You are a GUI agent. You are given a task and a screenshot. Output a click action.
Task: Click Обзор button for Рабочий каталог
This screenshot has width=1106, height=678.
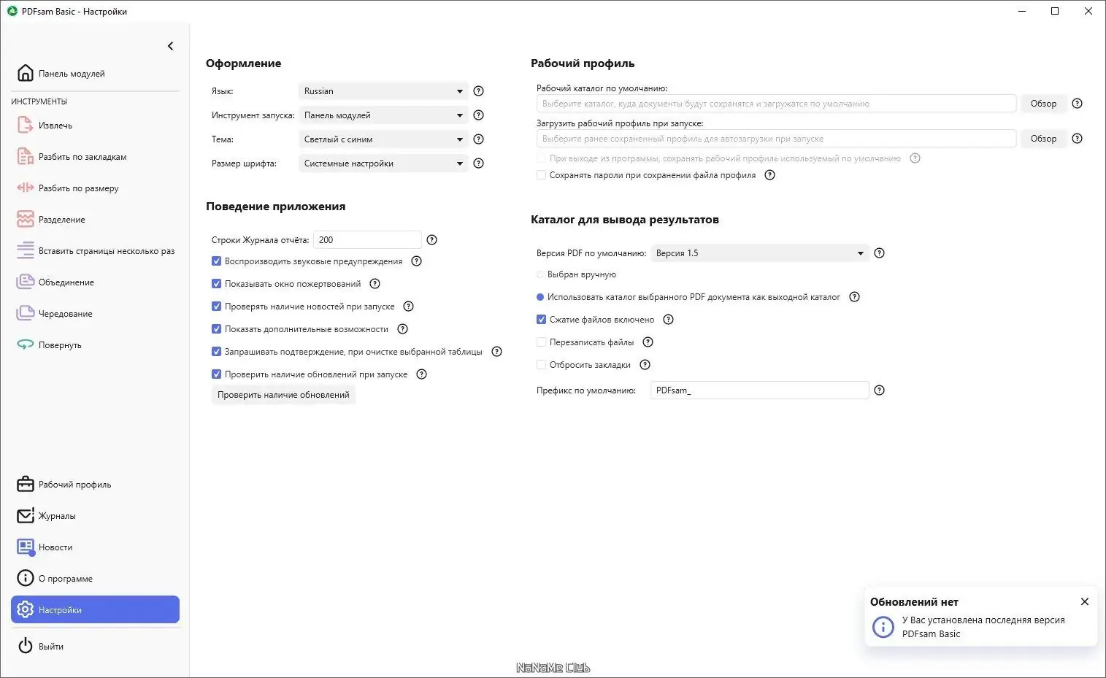(1043, 104)
